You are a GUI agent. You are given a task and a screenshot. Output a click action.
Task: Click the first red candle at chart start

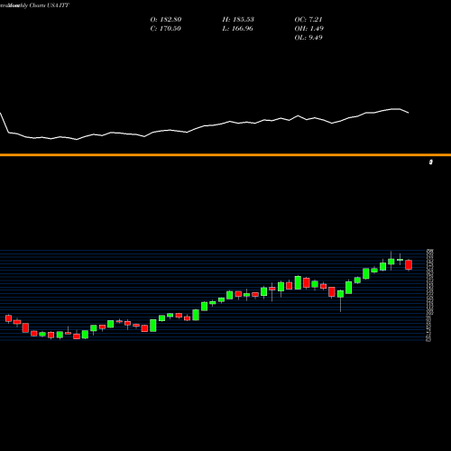[x=8, y=318]
